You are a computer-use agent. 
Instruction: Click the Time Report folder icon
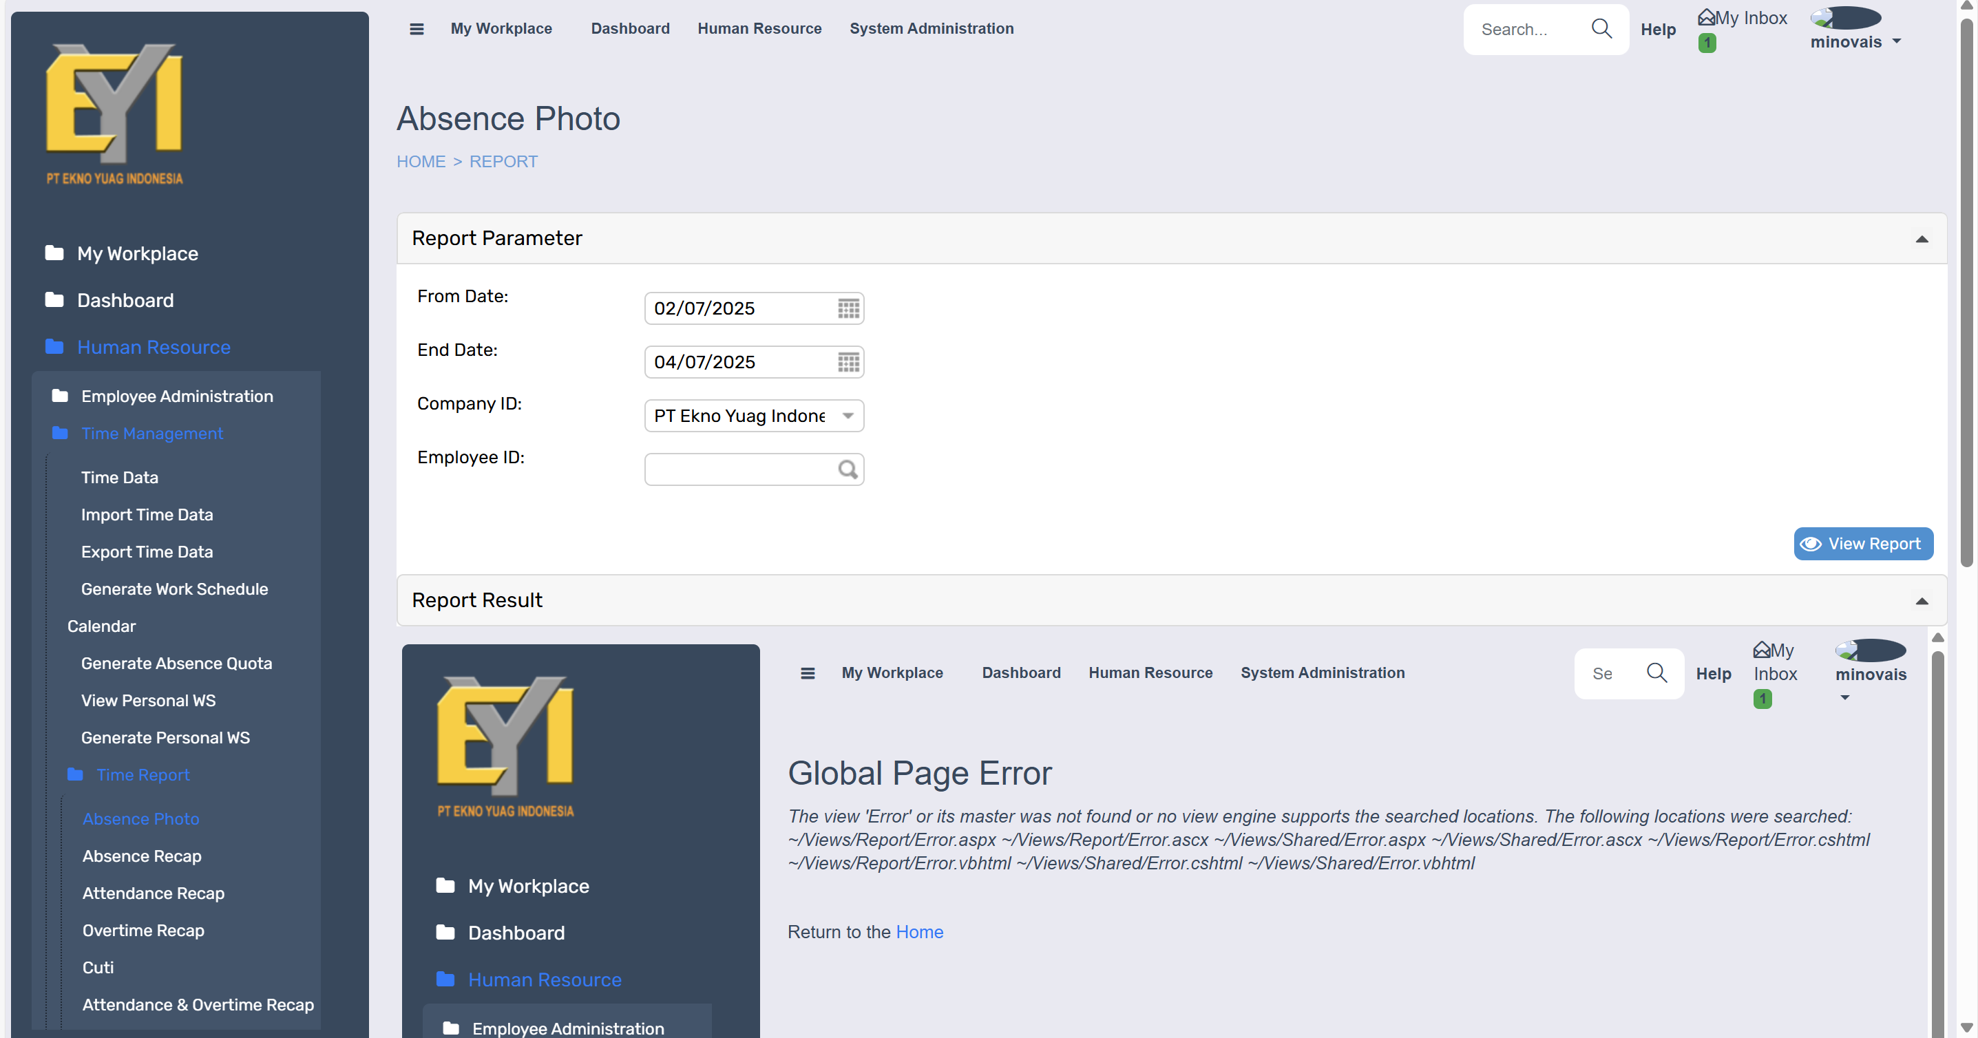tap(75, 774)
